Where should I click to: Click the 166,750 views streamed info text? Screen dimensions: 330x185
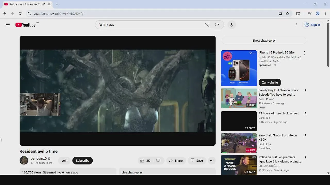click(x=50, y=172)
